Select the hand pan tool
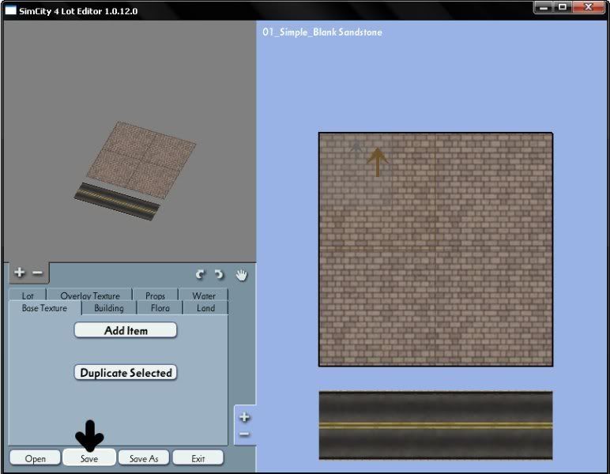This screenshot has height=474, width=610. point(242,275)
